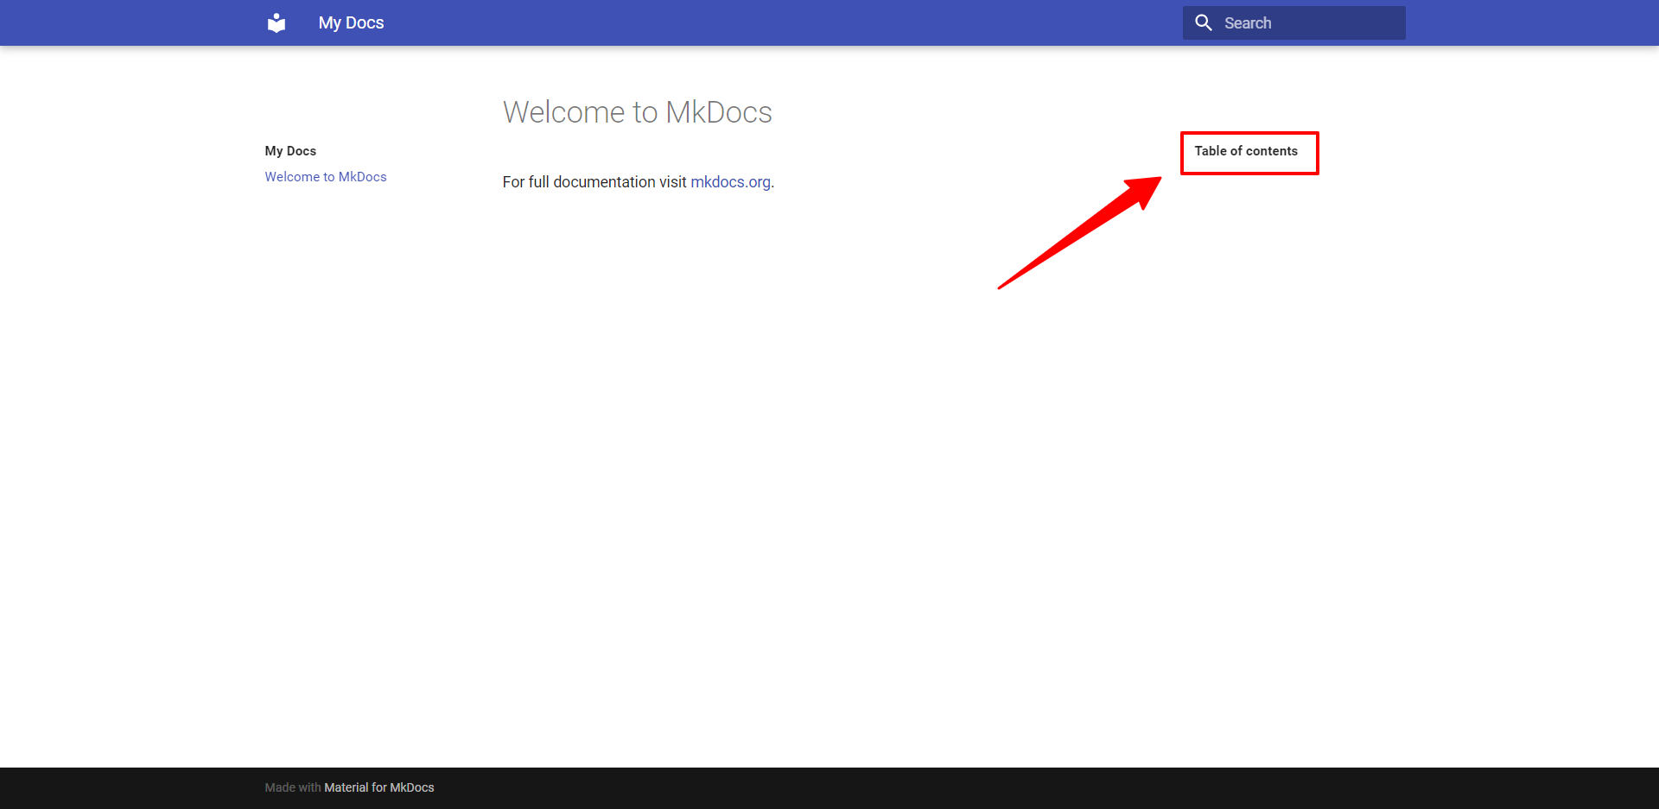1659x809 pixels.
Task: Click the magnifying glass search icon
Action: pyautogui.click(x=1203, y=23)
